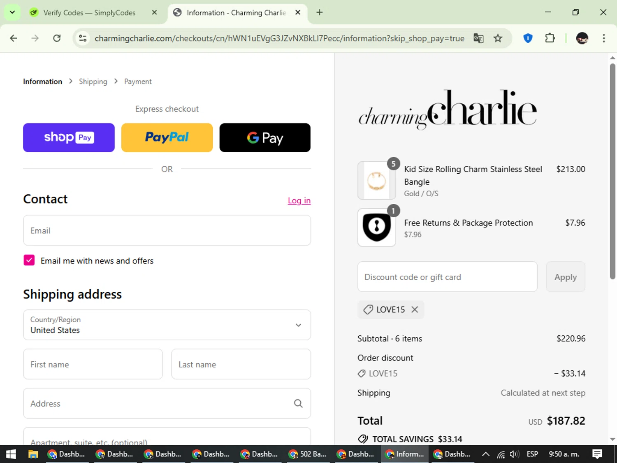617x463 pixels.
Task: Open Windows notification center
Action: point(597,454)
